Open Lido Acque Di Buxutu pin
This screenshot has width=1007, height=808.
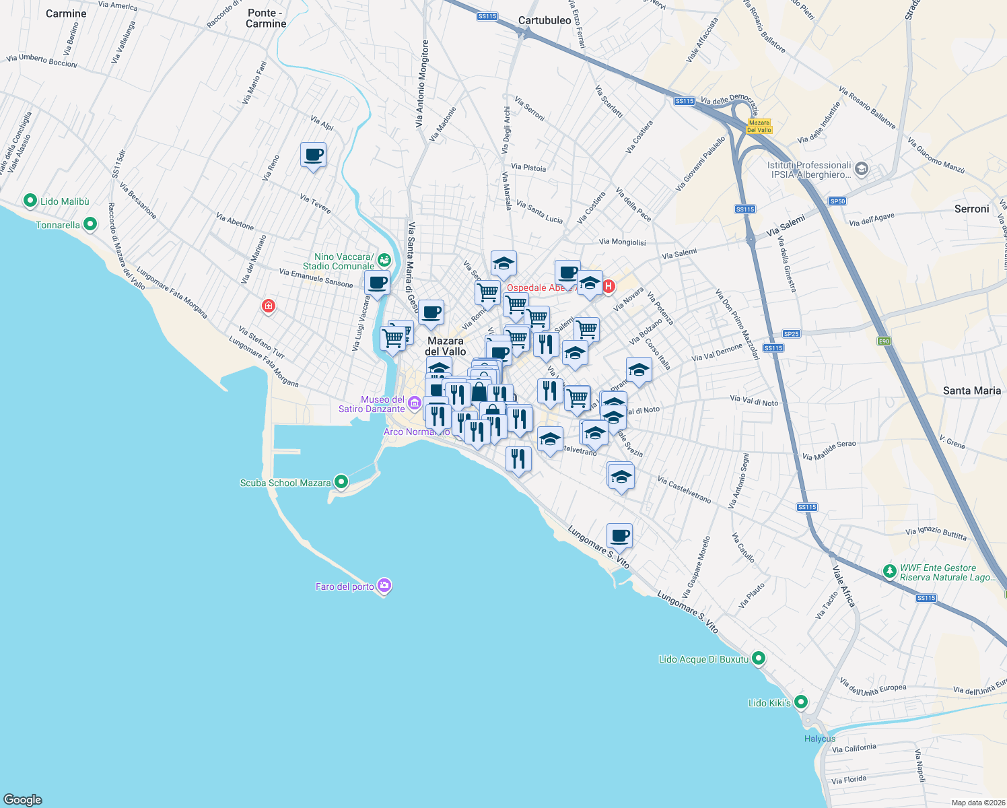(x=759, y=659)
